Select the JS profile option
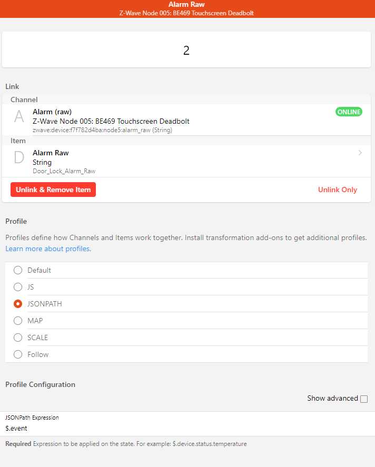Image resolution: width=375 pixels, height=467 pixels. tap(18, 287)
